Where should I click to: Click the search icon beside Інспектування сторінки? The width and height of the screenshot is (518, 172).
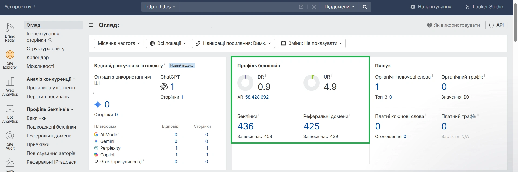50,40
